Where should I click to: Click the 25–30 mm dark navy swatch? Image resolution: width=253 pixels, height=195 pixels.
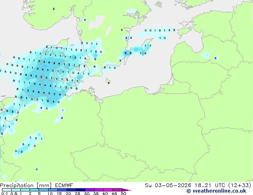point(81,190)
